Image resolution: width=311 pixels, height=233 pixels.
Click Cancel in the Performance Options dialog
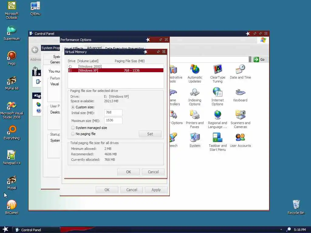132,190
